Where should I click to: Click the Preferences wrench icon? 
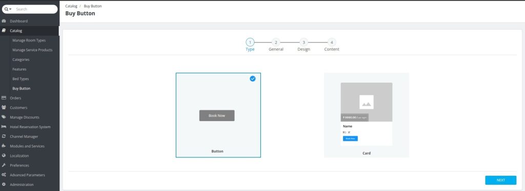coord(4,165)
